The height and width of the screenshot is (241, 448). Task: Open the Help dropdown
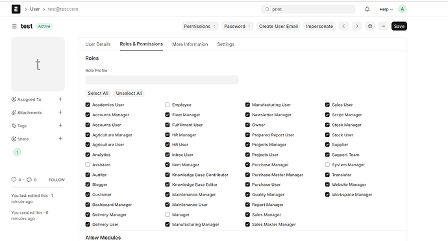[386, 10]
